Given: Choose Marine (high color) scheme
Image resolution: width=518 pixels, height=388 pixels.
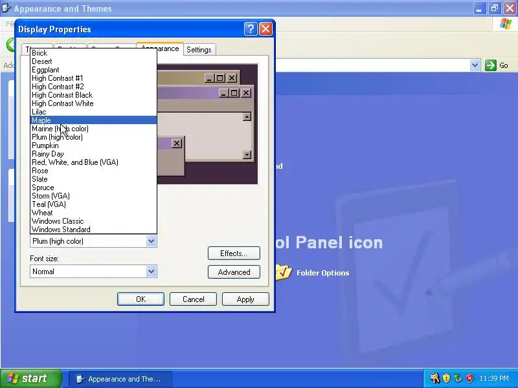Looking at the screenshot, I should pos(93,129).
